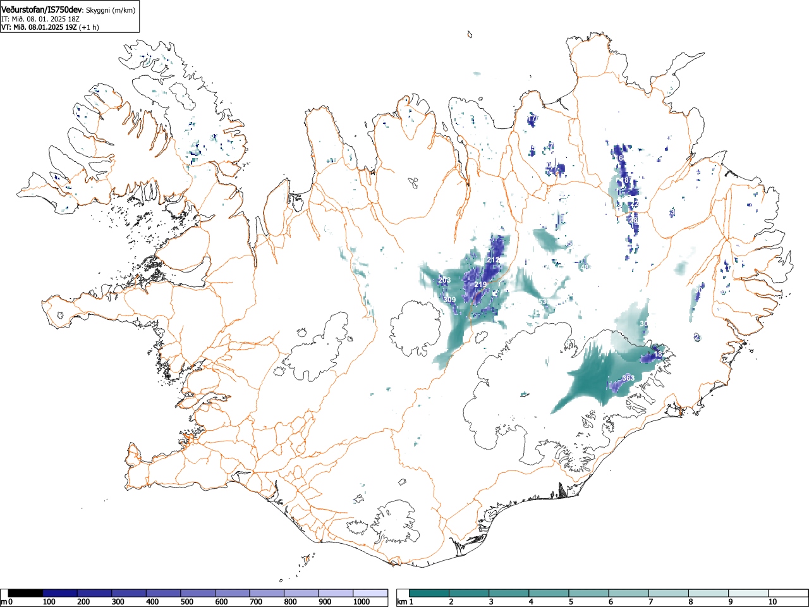Click the 900–1000 m legend color segment
Viewport: 809px width, 607px height.
(x=336, y=593)
